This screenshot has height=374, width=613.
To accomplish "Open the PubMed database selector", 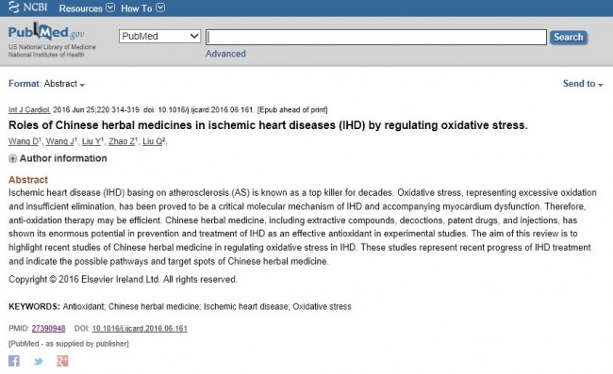I will 159,37.
